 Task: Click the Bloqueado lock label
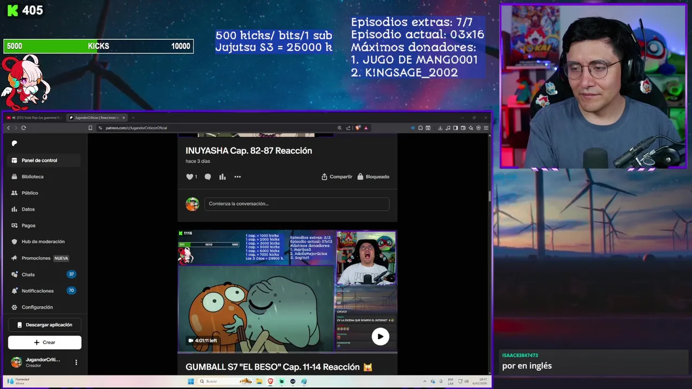click(373, 177)
